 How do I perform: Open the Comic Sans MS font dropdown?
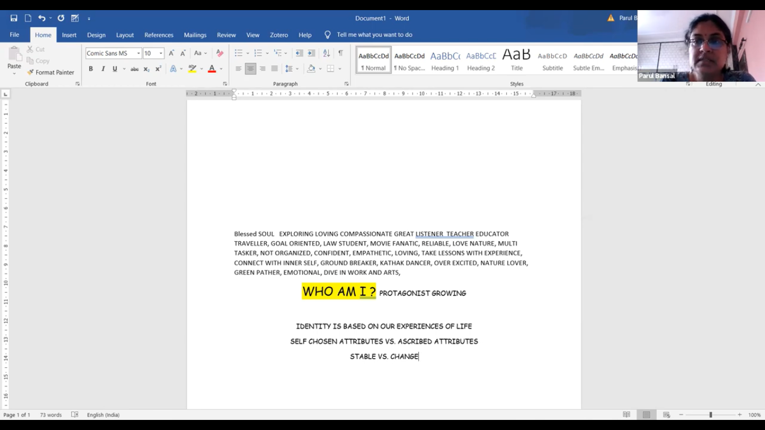138,53
